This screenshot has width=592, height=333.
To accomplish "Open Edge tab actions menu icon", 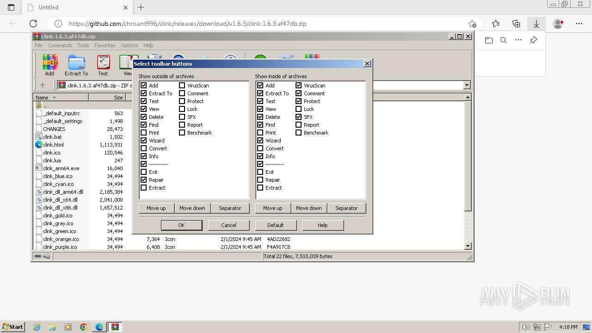I will 11,7.
